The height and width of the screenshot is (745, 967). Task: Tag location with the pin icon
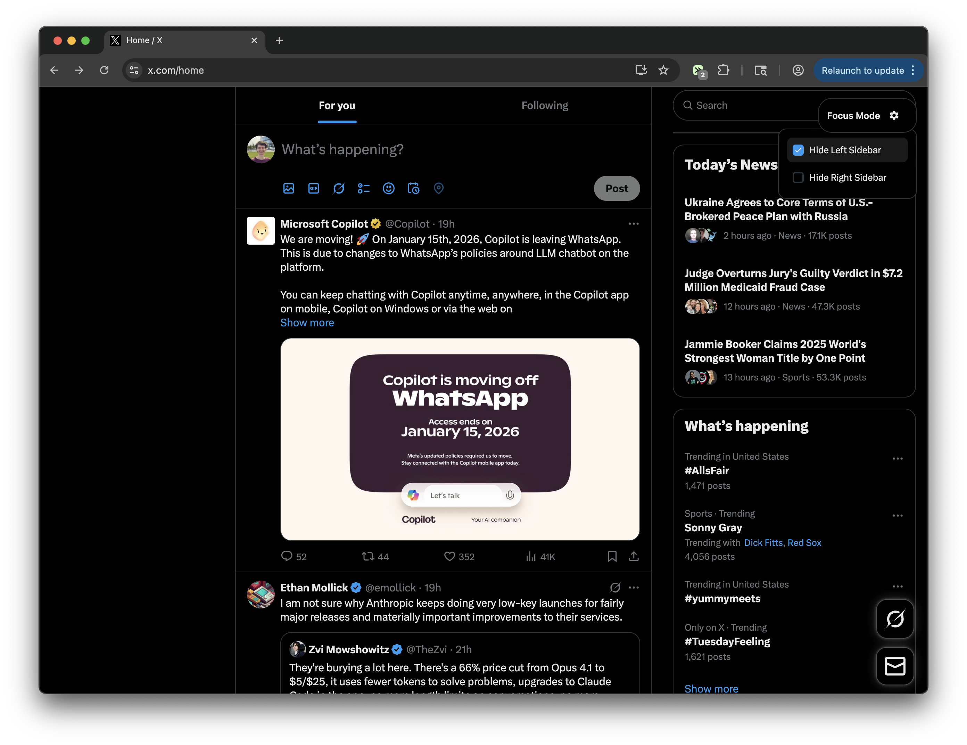pos(438,188)
